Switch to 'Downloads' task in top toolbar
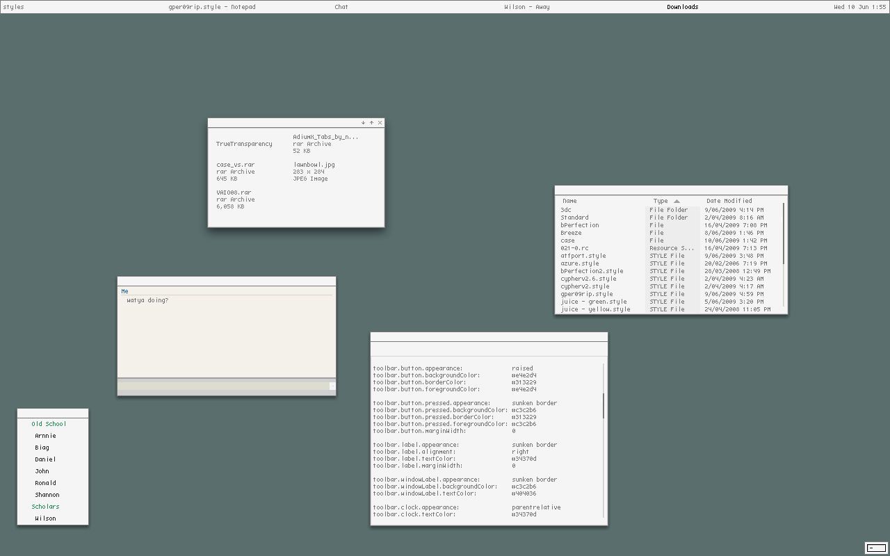 (683, 7)
